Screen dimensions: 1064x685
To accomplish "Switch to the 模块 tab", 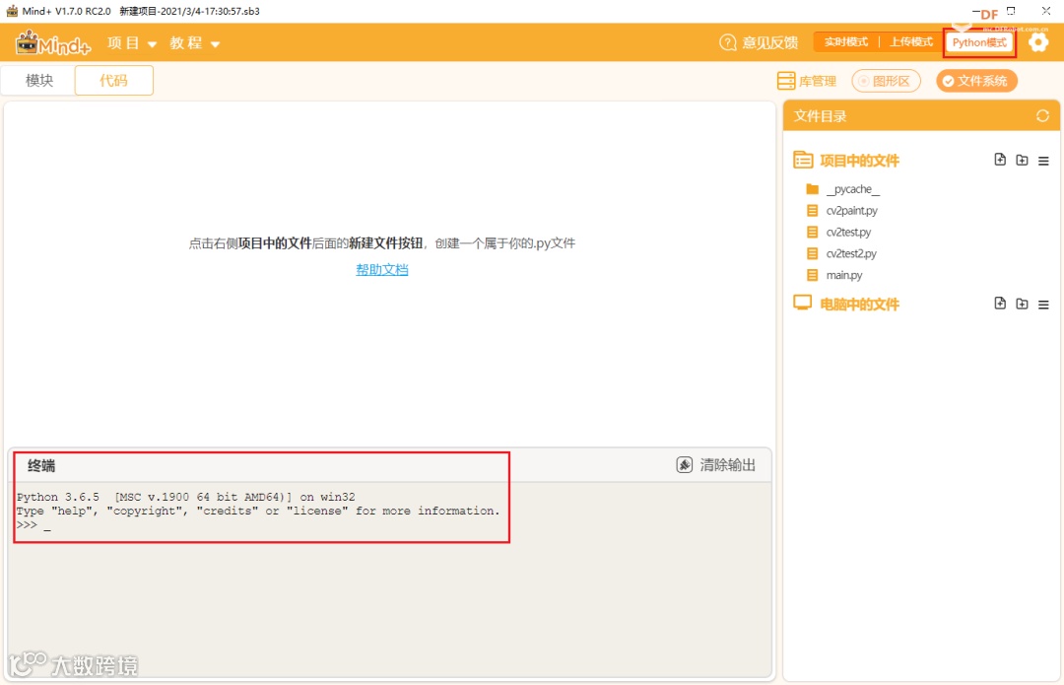I will [39, 80].
